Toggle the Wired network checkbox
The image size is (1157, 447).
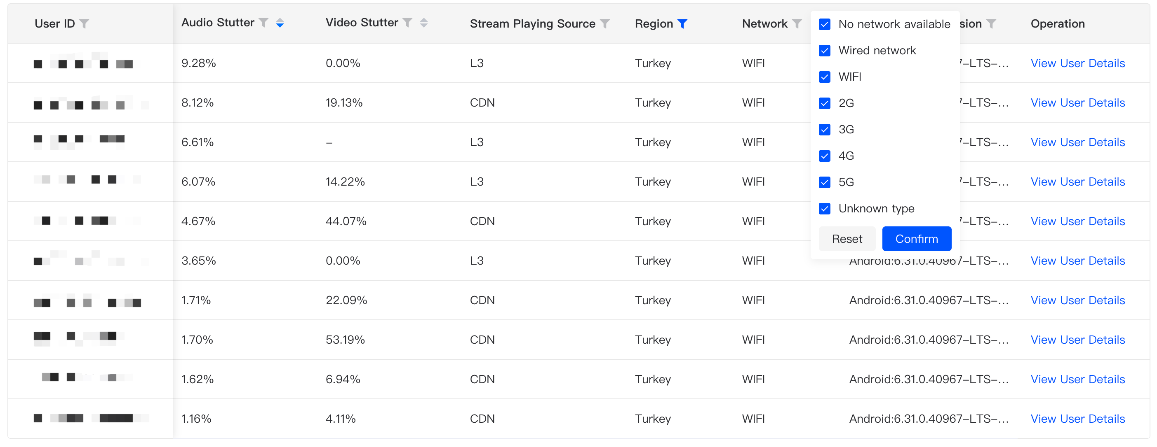[825, 51]
